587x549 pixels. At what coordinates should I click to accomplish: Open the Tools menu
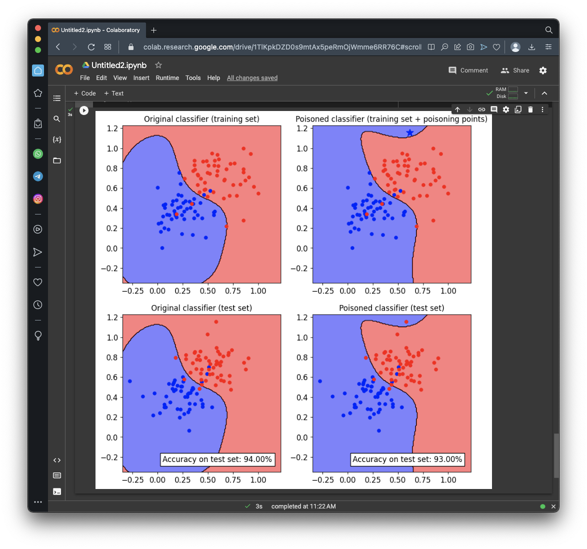coord(193,78)
